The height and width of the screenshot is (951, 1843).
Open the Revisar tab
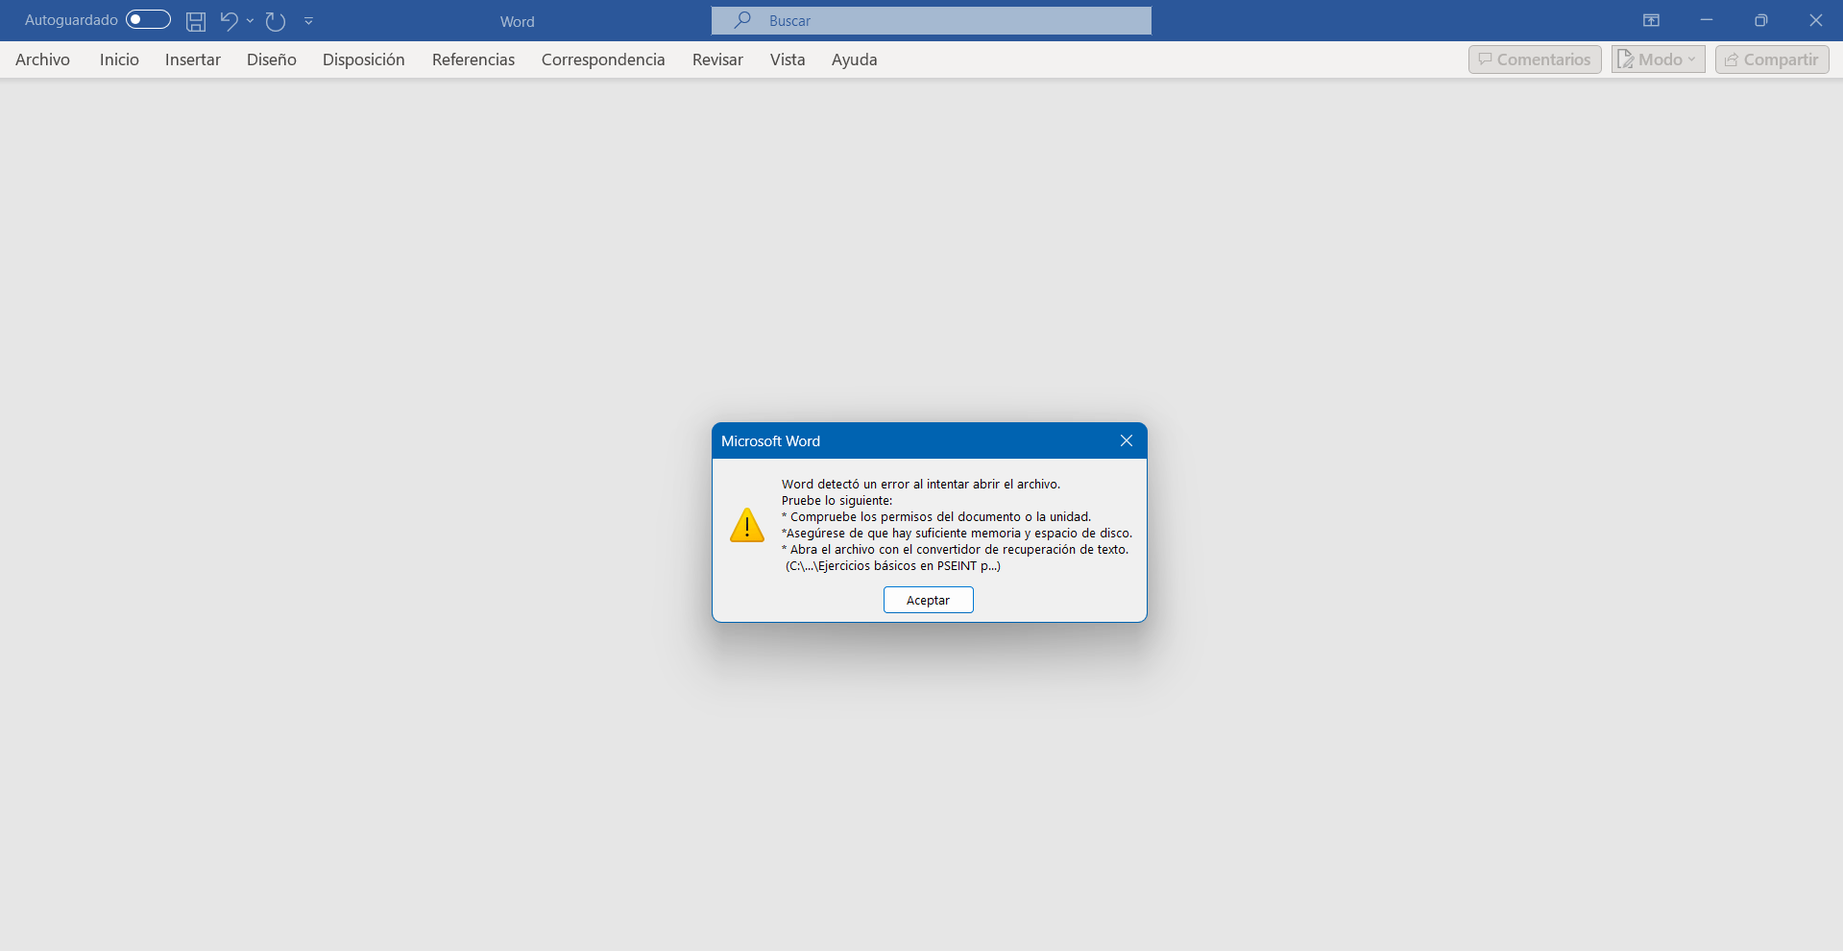click(717, 59)
